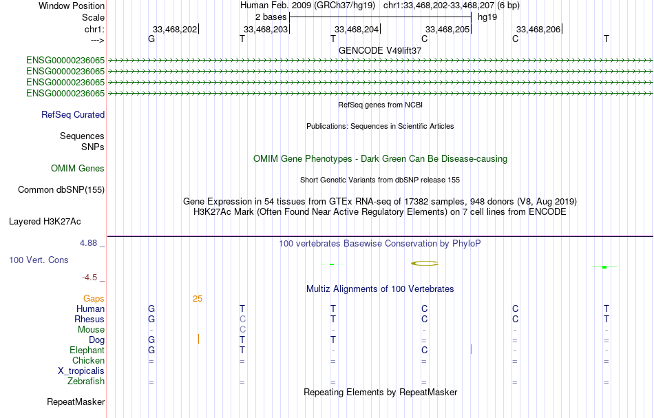Open the GENCODE V49lift37 track title

click(380, 50)
